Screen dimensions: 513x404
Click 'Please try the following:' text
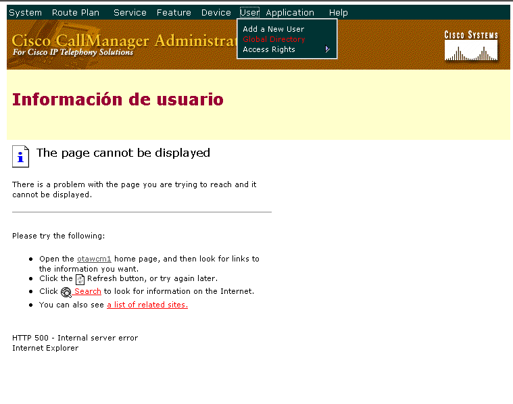pos(59,236)
